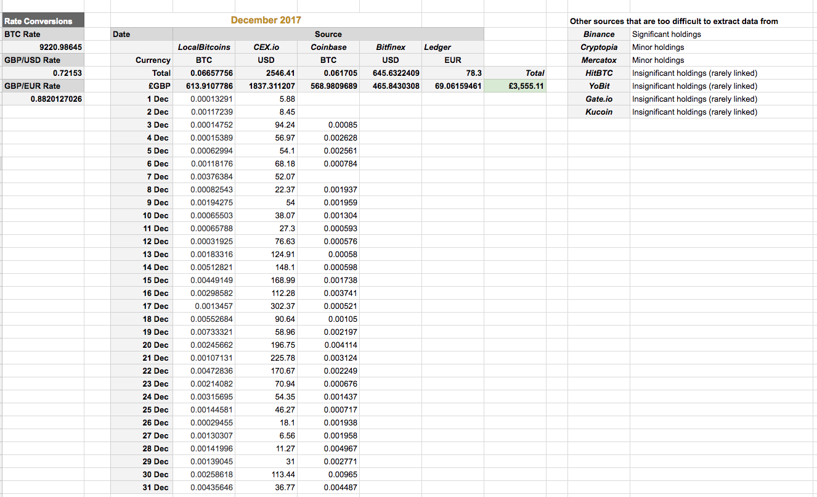Viewport: 817px width, 497px height.
Task: Select the December 2017 title cell
Action: point(266,20)
